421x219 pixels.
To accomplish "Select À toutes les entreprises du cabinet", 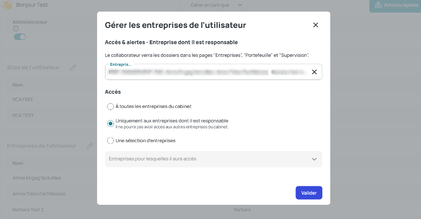I will [x=110, y=106].
